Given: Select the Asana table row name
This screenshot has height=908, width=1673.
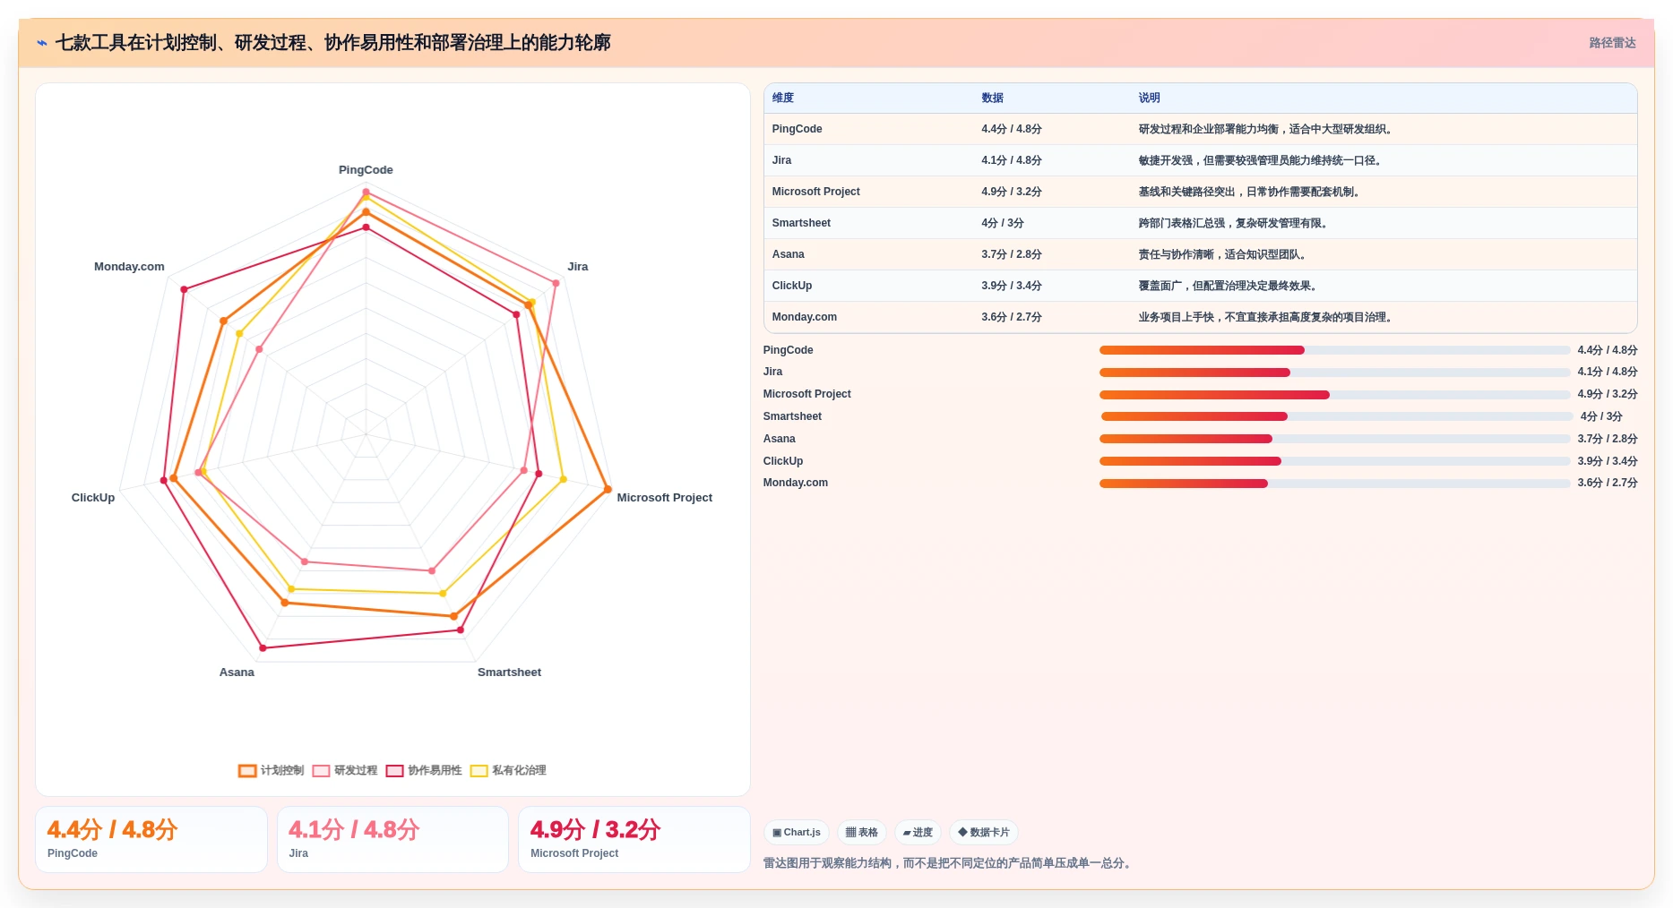Looking at the screenshot, I should 788,254.
